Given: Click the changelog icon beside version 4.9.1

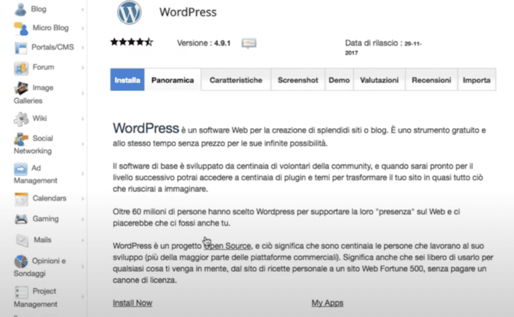Looking at the screenshot, I should click(x=249, y=43).
